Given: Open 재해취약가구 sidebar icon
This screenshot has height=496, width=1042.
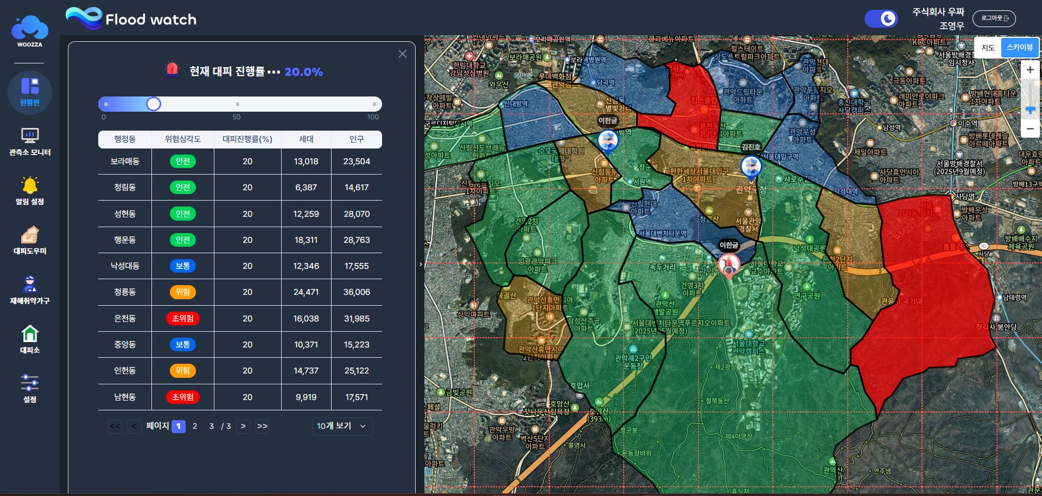Looking at the screenshot, I should pyautogui.click(x=30, y=290).
